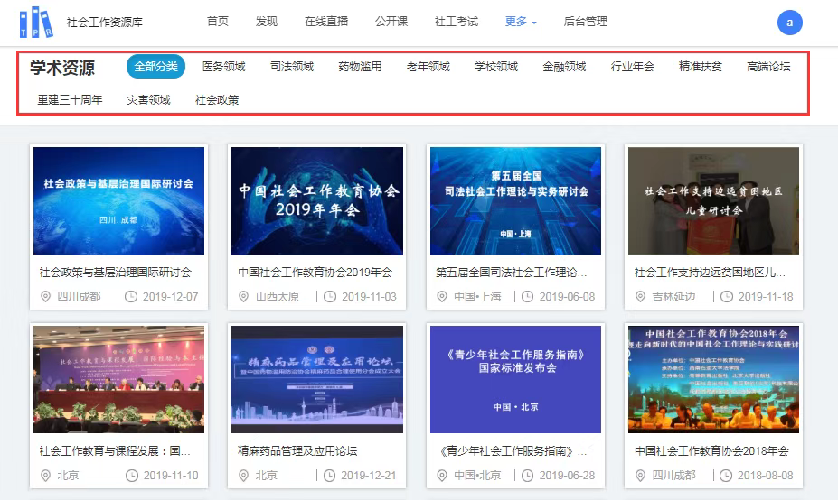Click title link 《青少年社会工作服务指南》...
838x500 pixels.
[x=512, y=451]
